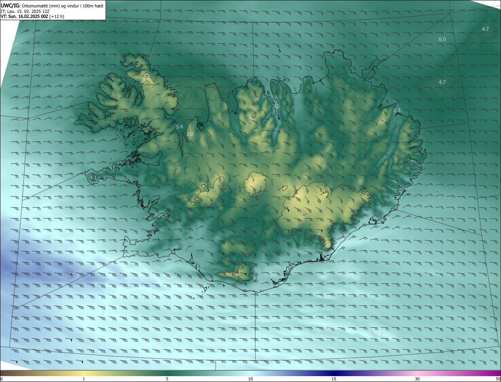Click the color scale tick label 5
The image size is (501, 382).
coord(167,379)
